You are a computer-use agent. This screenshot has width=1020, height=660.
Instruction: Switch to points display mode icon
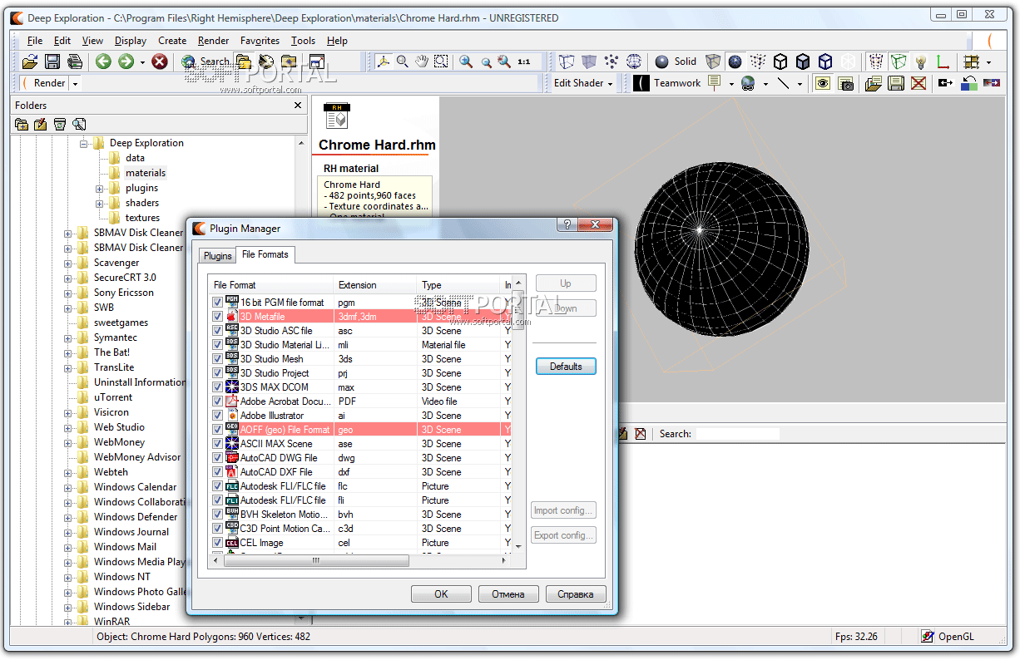[x=612, y=62]
